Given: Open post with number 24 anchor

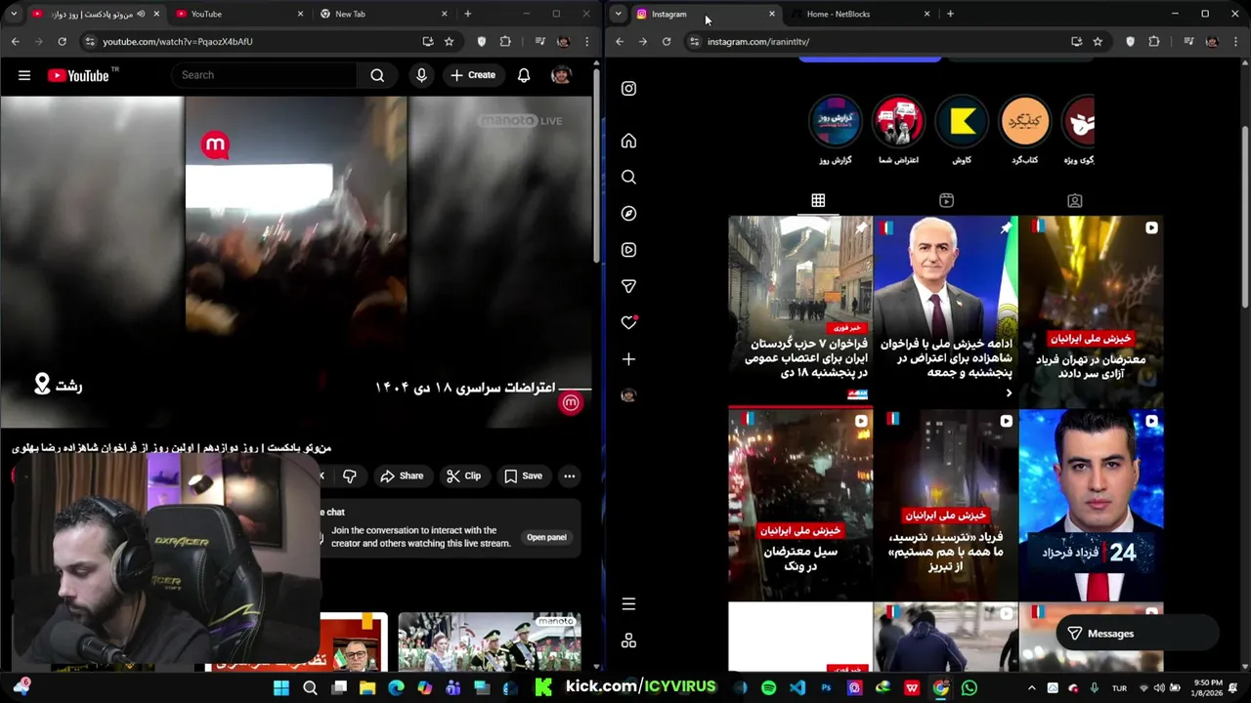Looking at the screenshot, I should click(1091, 504).
